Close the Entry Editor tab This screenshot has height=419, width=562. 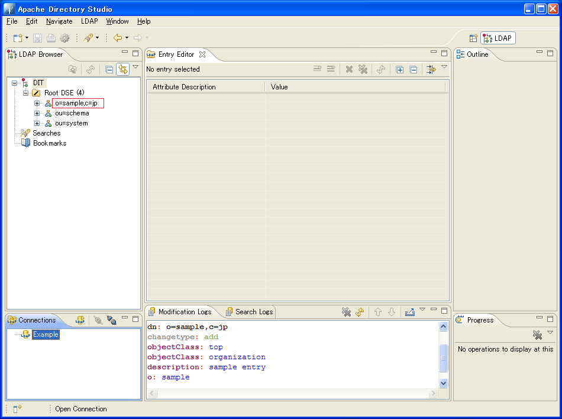(202, 54)
